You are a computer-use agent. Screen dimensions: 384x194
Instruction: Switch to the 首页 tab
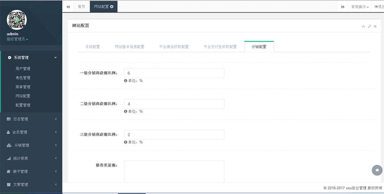coord(81,6)
